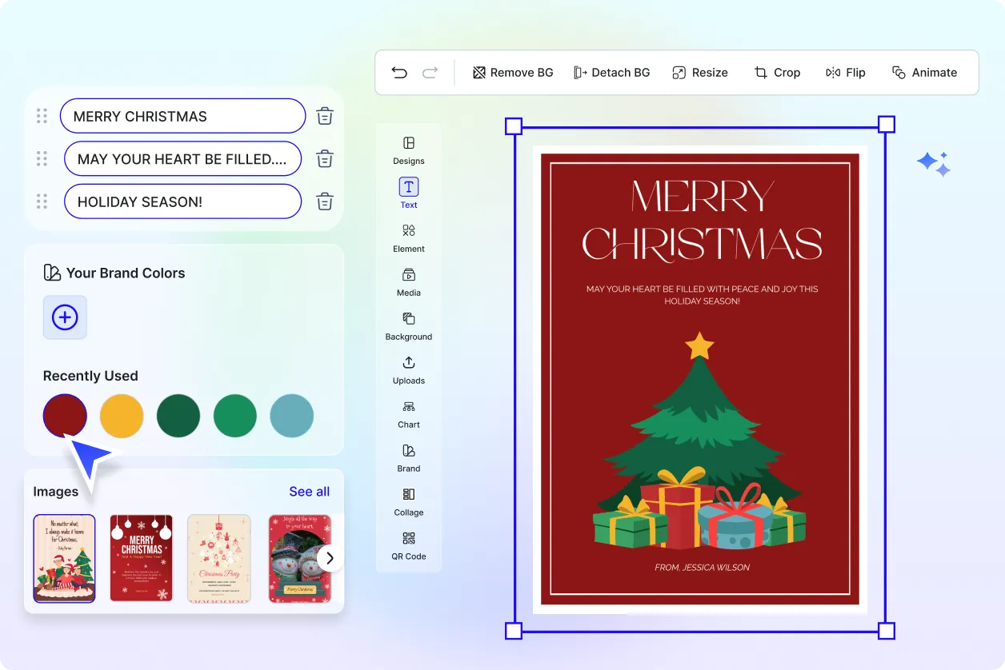This screenshot has height=670, width=1005.
Task: Select the Element tool from the sidebar
Action: tap(408, 237)
